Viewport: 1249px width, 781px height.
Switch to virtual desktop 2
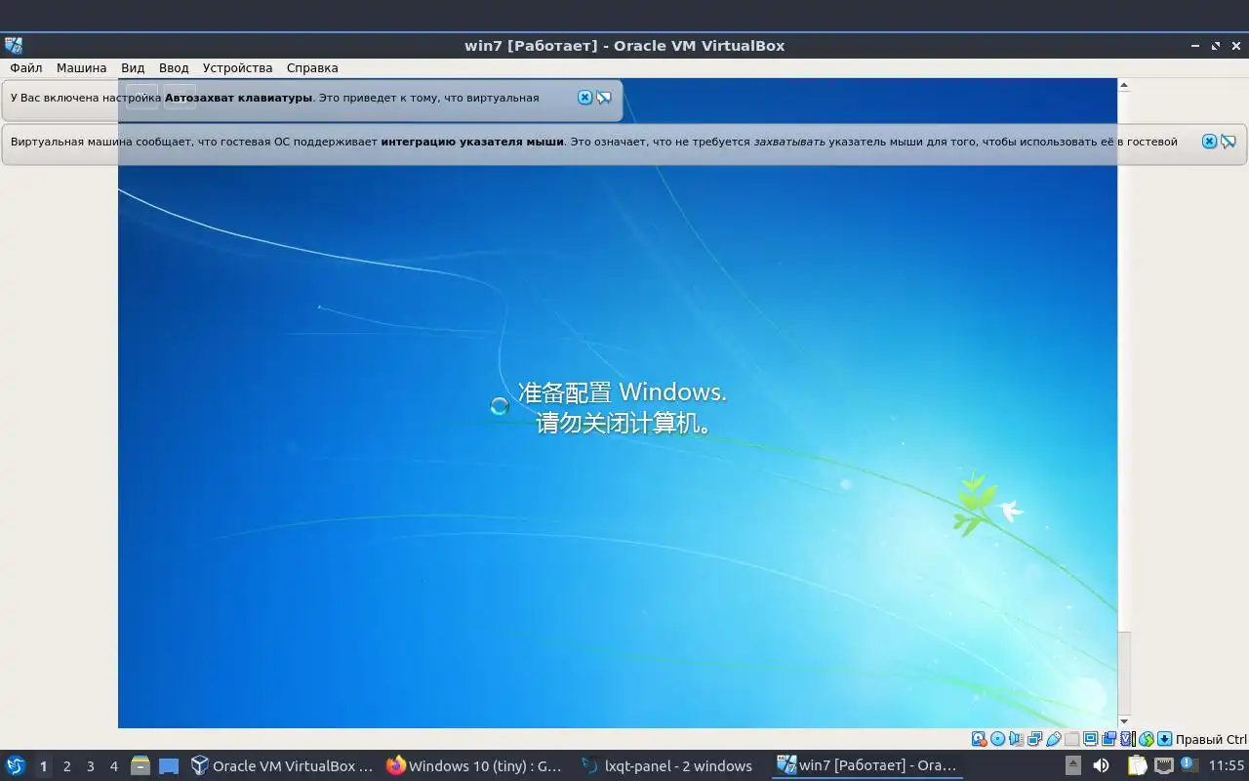[66, 766]
